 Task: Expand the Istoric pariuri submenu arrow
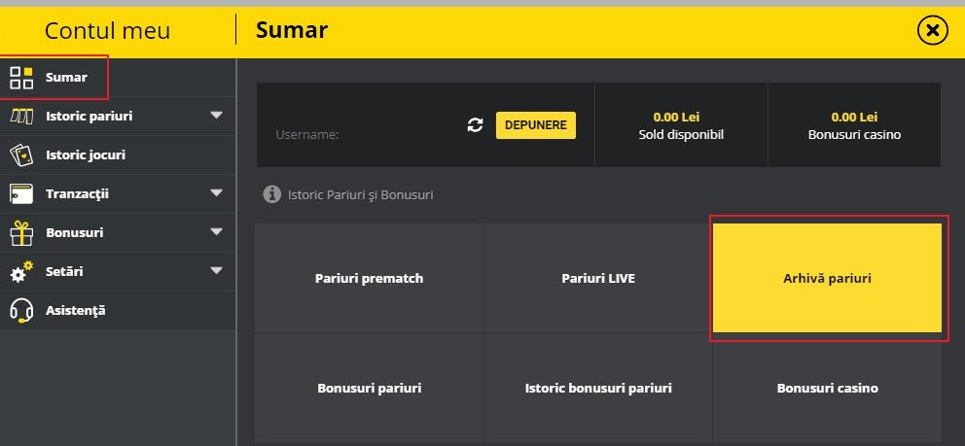216,116
